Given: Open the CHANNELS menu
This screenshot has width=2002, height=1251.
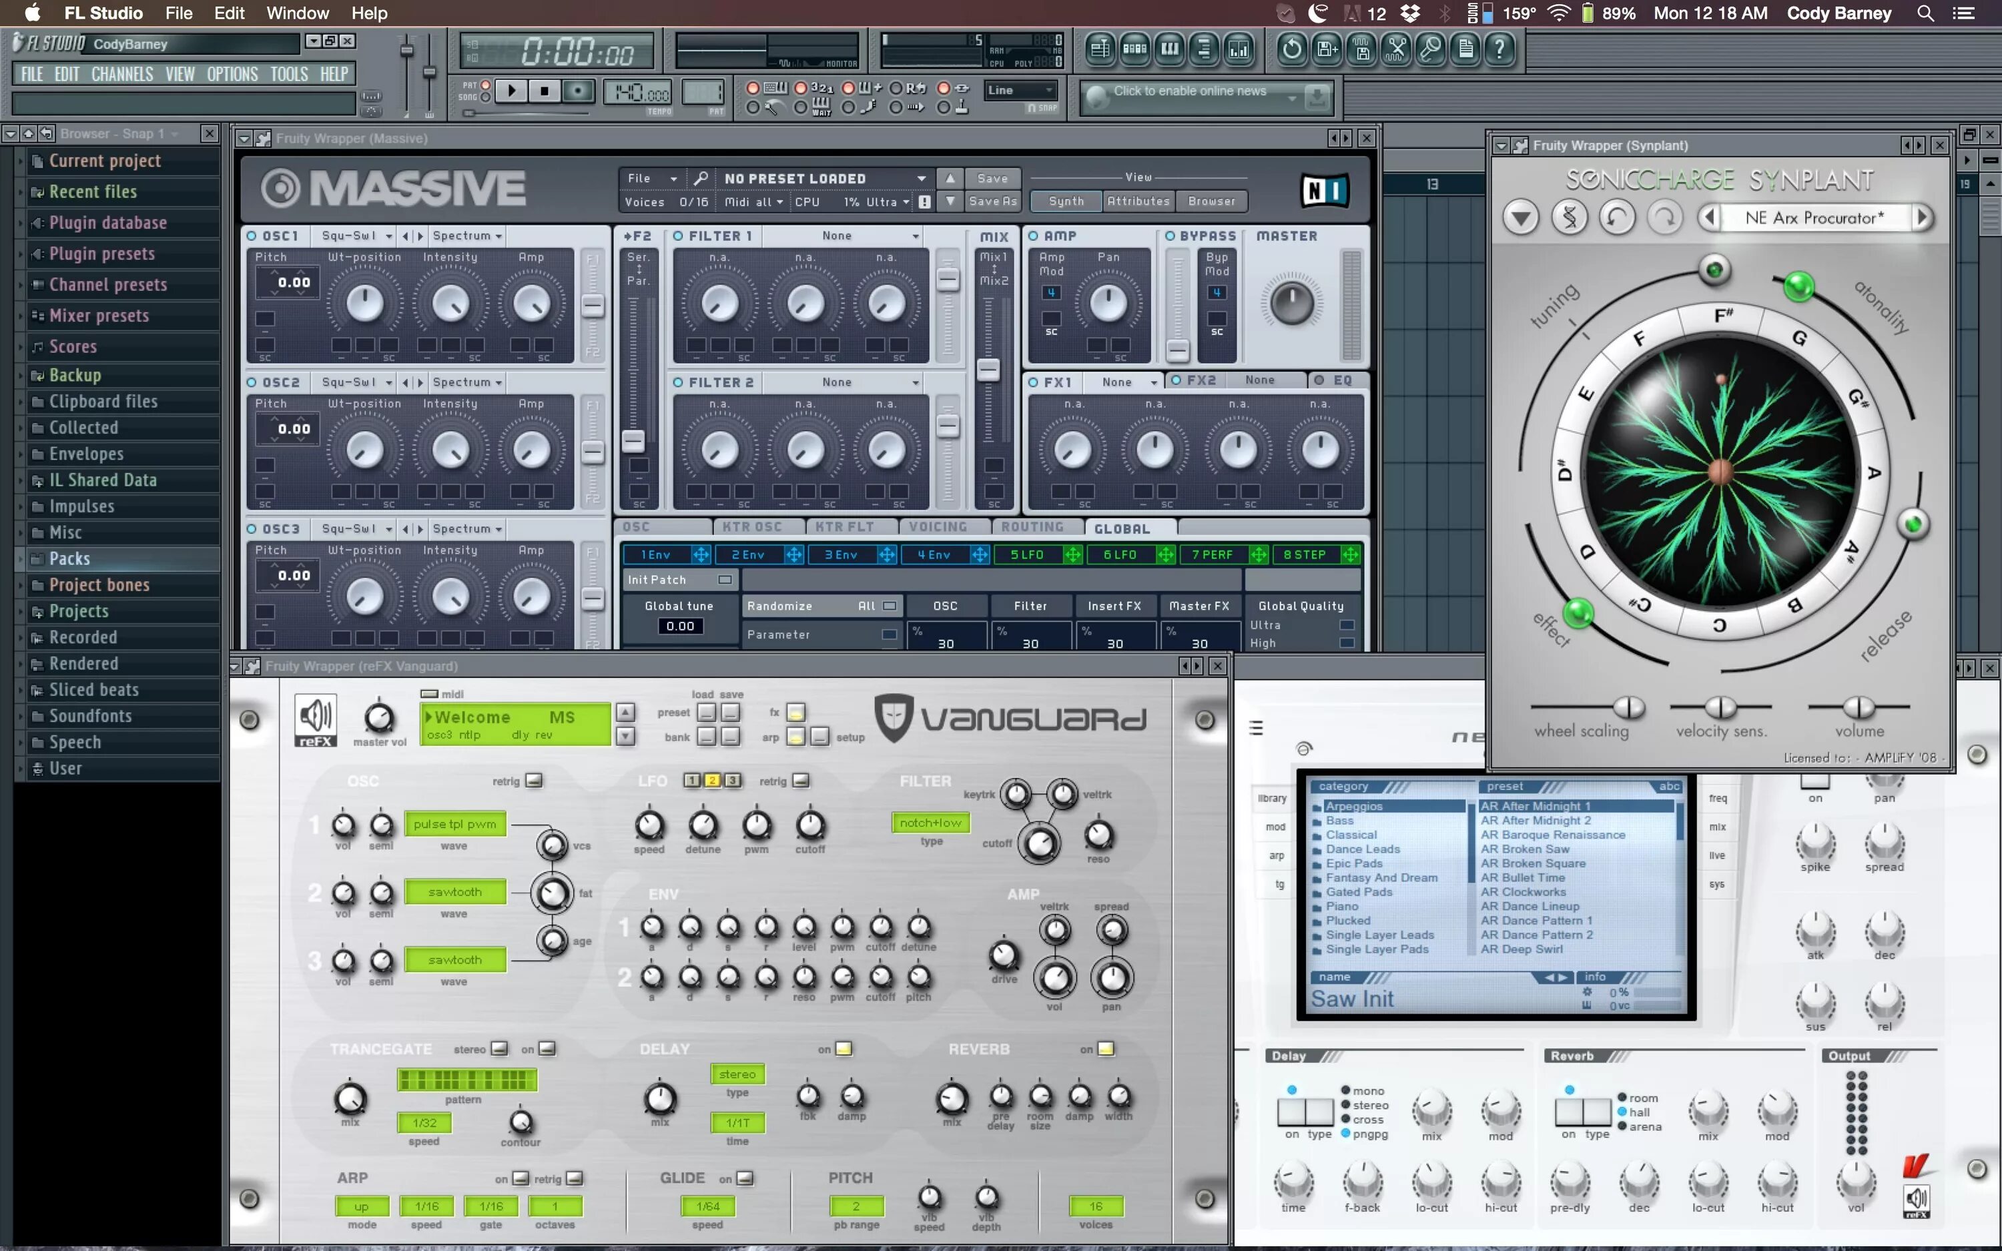Looking at the screenshot, I should (121, 75).
